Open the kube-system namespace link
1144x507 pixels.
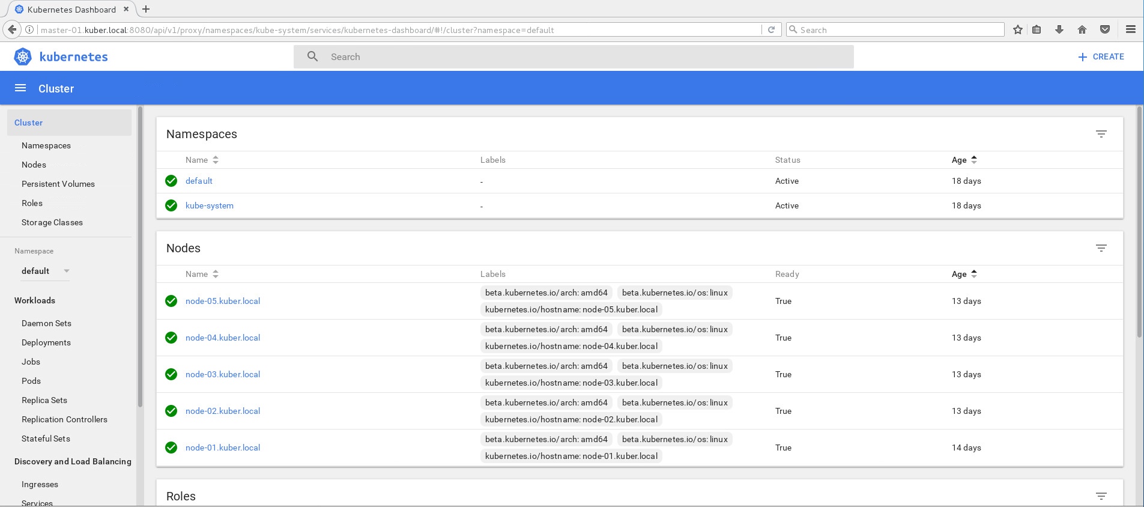point(210,205)
